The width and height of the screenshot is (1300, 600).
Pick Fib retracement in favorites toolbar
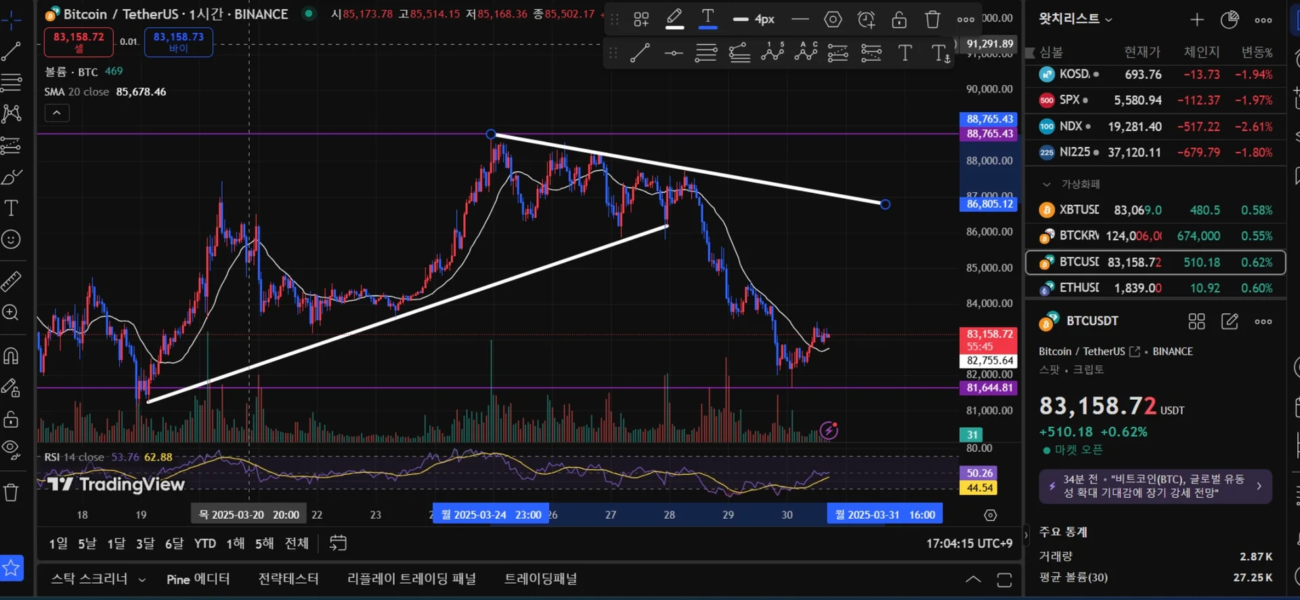(x=706, y=53)
